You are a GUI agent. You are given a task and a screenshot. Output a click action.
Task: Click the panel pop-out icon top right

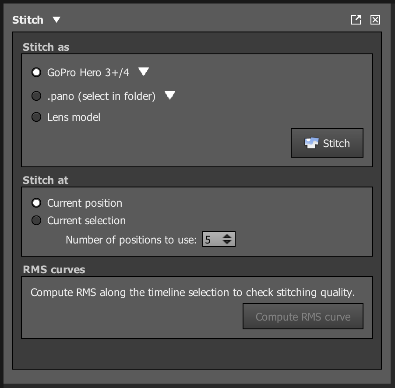pos(356,20)
